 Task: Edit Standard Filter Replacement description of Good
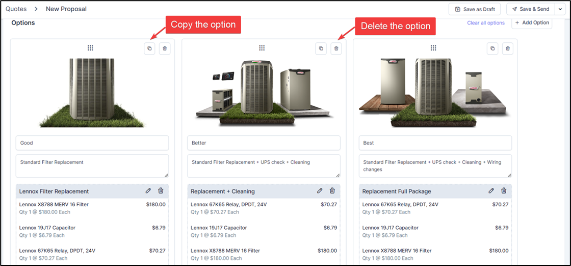pyautogui.click(x=92, y=166)
